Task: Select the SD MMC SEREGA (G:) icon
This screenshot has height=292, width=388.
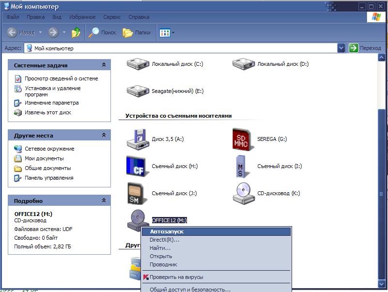Action: click(x=242, y=139)
